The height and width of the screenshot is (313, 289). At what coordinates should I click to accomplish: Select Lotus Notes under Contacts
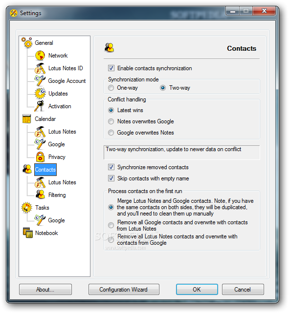[62, 182]
